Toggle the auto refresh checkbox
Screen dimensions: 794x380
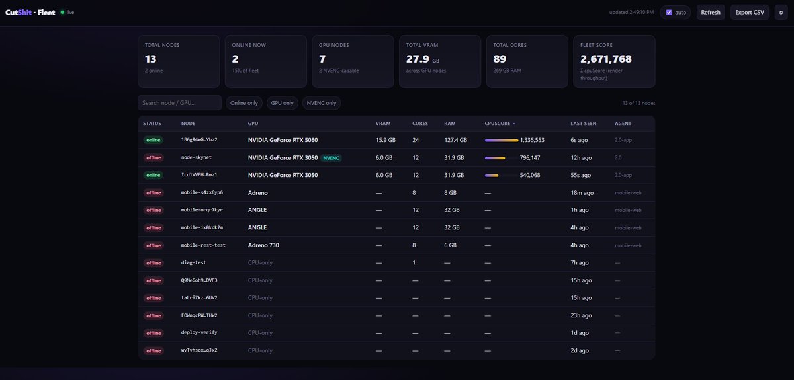(x=669, y=12)
